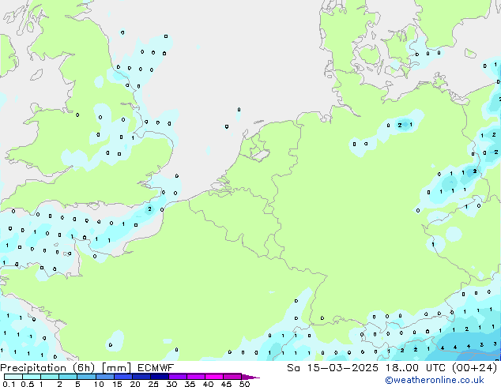The width and height of the screenshot is (501, 387).
Task: Click the 2 mm value in northern Germany
Action: 400,125
